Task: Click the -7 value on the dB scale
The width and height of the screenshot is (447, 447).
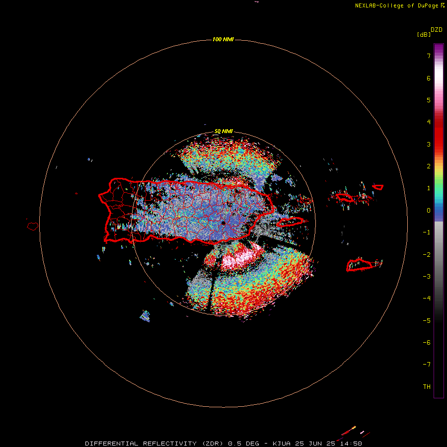Action: (x=427, y=365)
